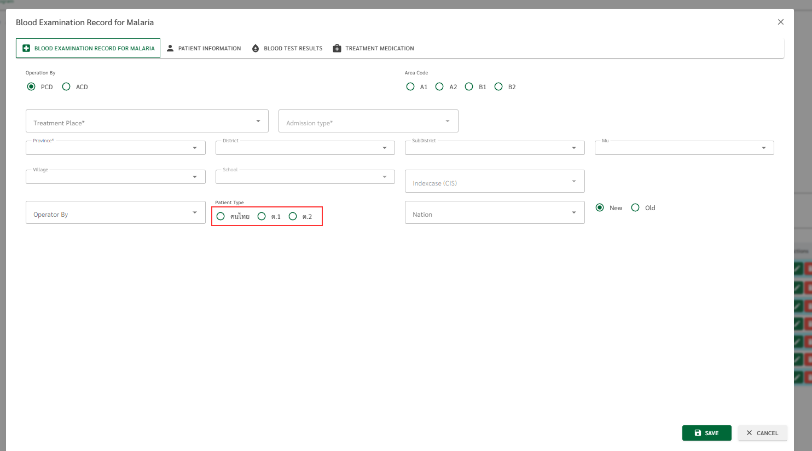Click the blood drop icon
Image resolution: width=812 pixels, height=451 pixels.
click(256, 48)
